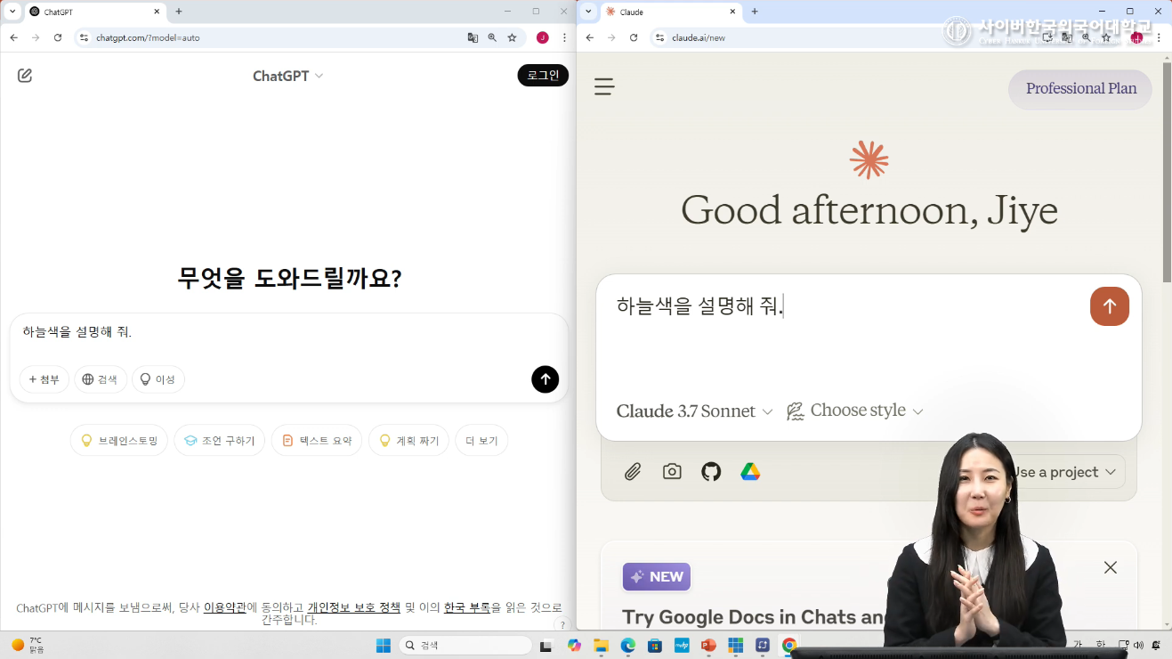Go back in the ChatGPT window
Viewport: 1172px width, 659px height.
coord(13,37)
